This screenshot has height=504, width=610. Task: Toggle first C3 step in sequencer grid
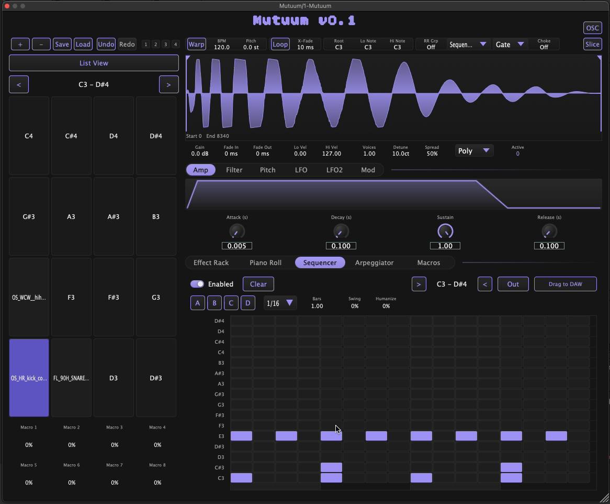coord(241,477)
